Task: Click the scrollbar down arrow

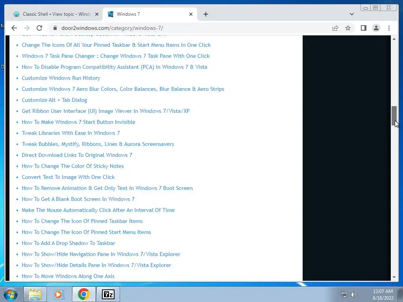Action: tap(394, 277)
